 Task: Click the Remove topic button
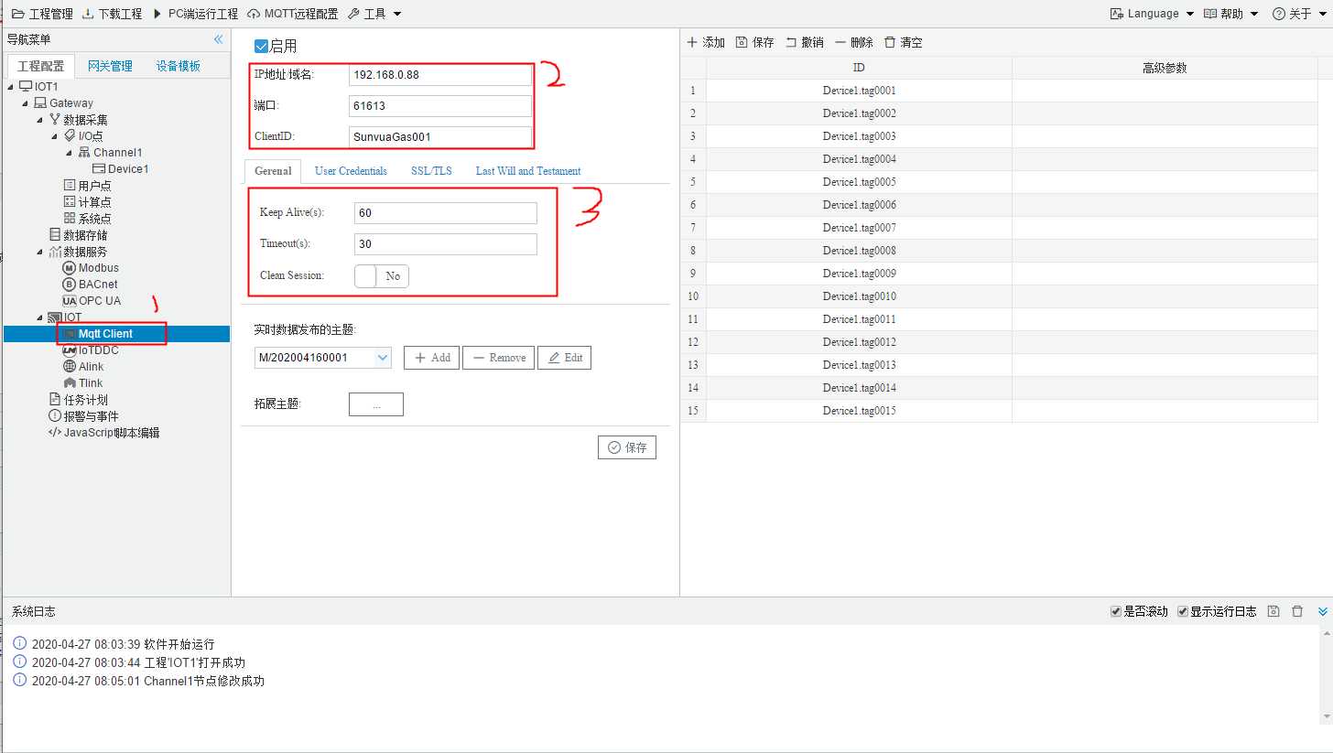coord(499,358)
